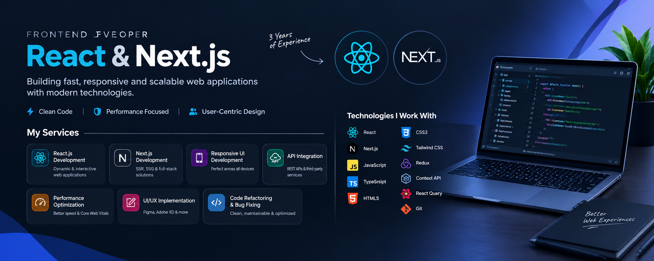The height and width of the screenshot is (261, 654).
Task: Click the large React atom logo circle
Action: tap(361, 58)
